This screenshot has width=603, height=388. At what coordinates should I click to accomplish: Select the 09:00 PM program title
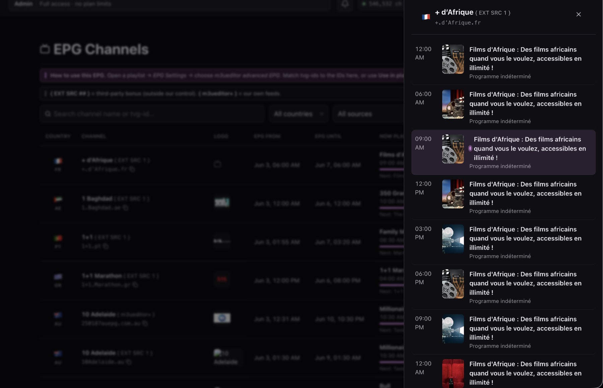point(525,328)
